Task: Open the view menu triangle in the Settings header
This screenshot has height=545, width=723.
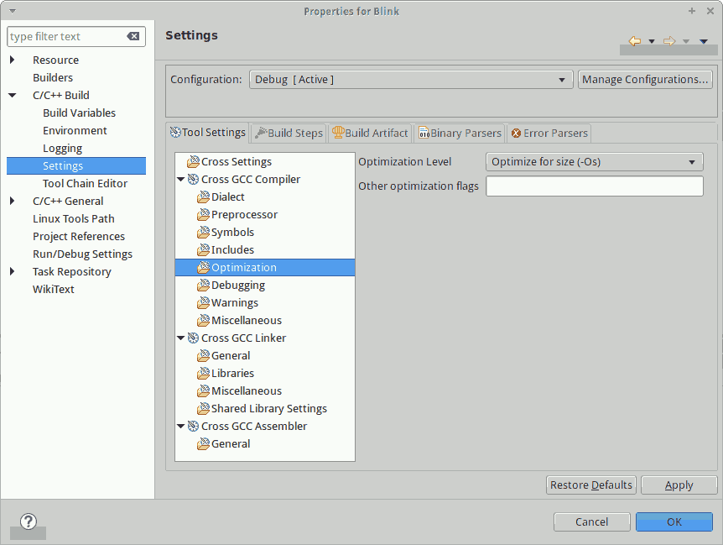Action: coord(703,41)
